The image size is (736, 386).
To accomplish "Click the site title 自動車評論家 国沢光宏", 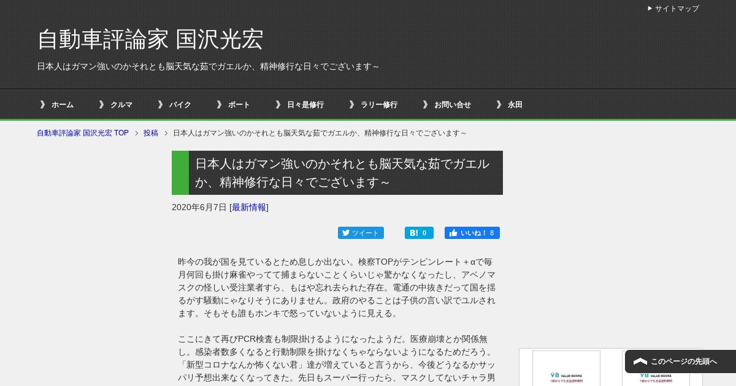I will coord(150,39).
